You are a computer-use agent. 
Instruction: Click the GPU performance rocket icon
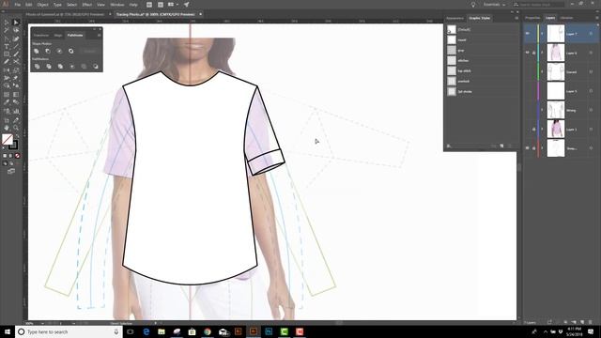coord(186,5)
